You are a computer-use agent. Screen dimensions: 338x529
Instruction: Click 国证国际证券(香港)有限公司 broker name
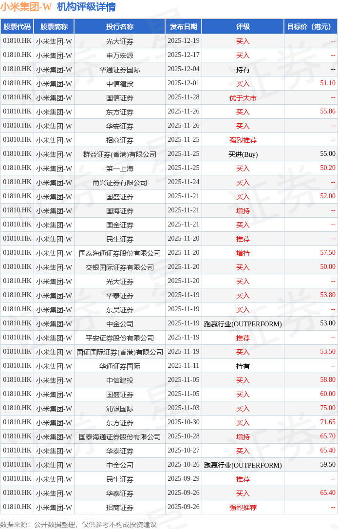pos(120,353)
